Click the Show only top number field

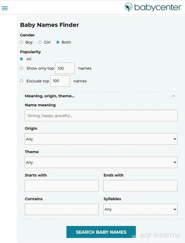coord(65,68)
